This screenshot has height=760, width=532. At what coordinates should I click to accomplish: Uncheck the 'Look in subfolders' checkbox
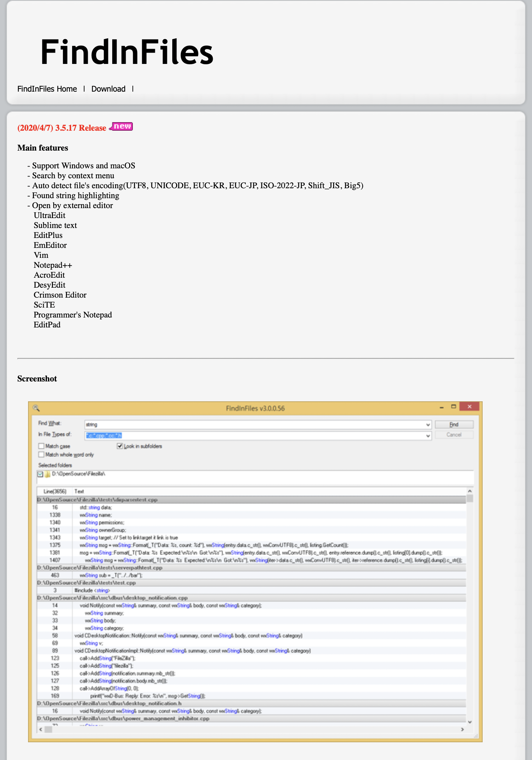pyautogui.click(x=120, y=446)
